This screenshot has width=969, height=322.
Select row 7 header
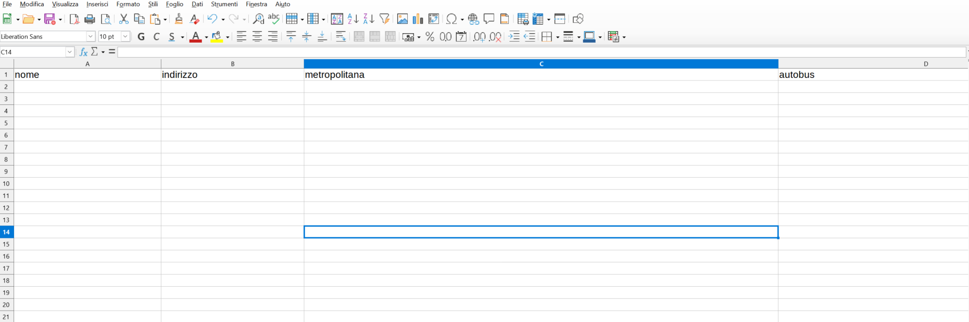coord(6,147)
